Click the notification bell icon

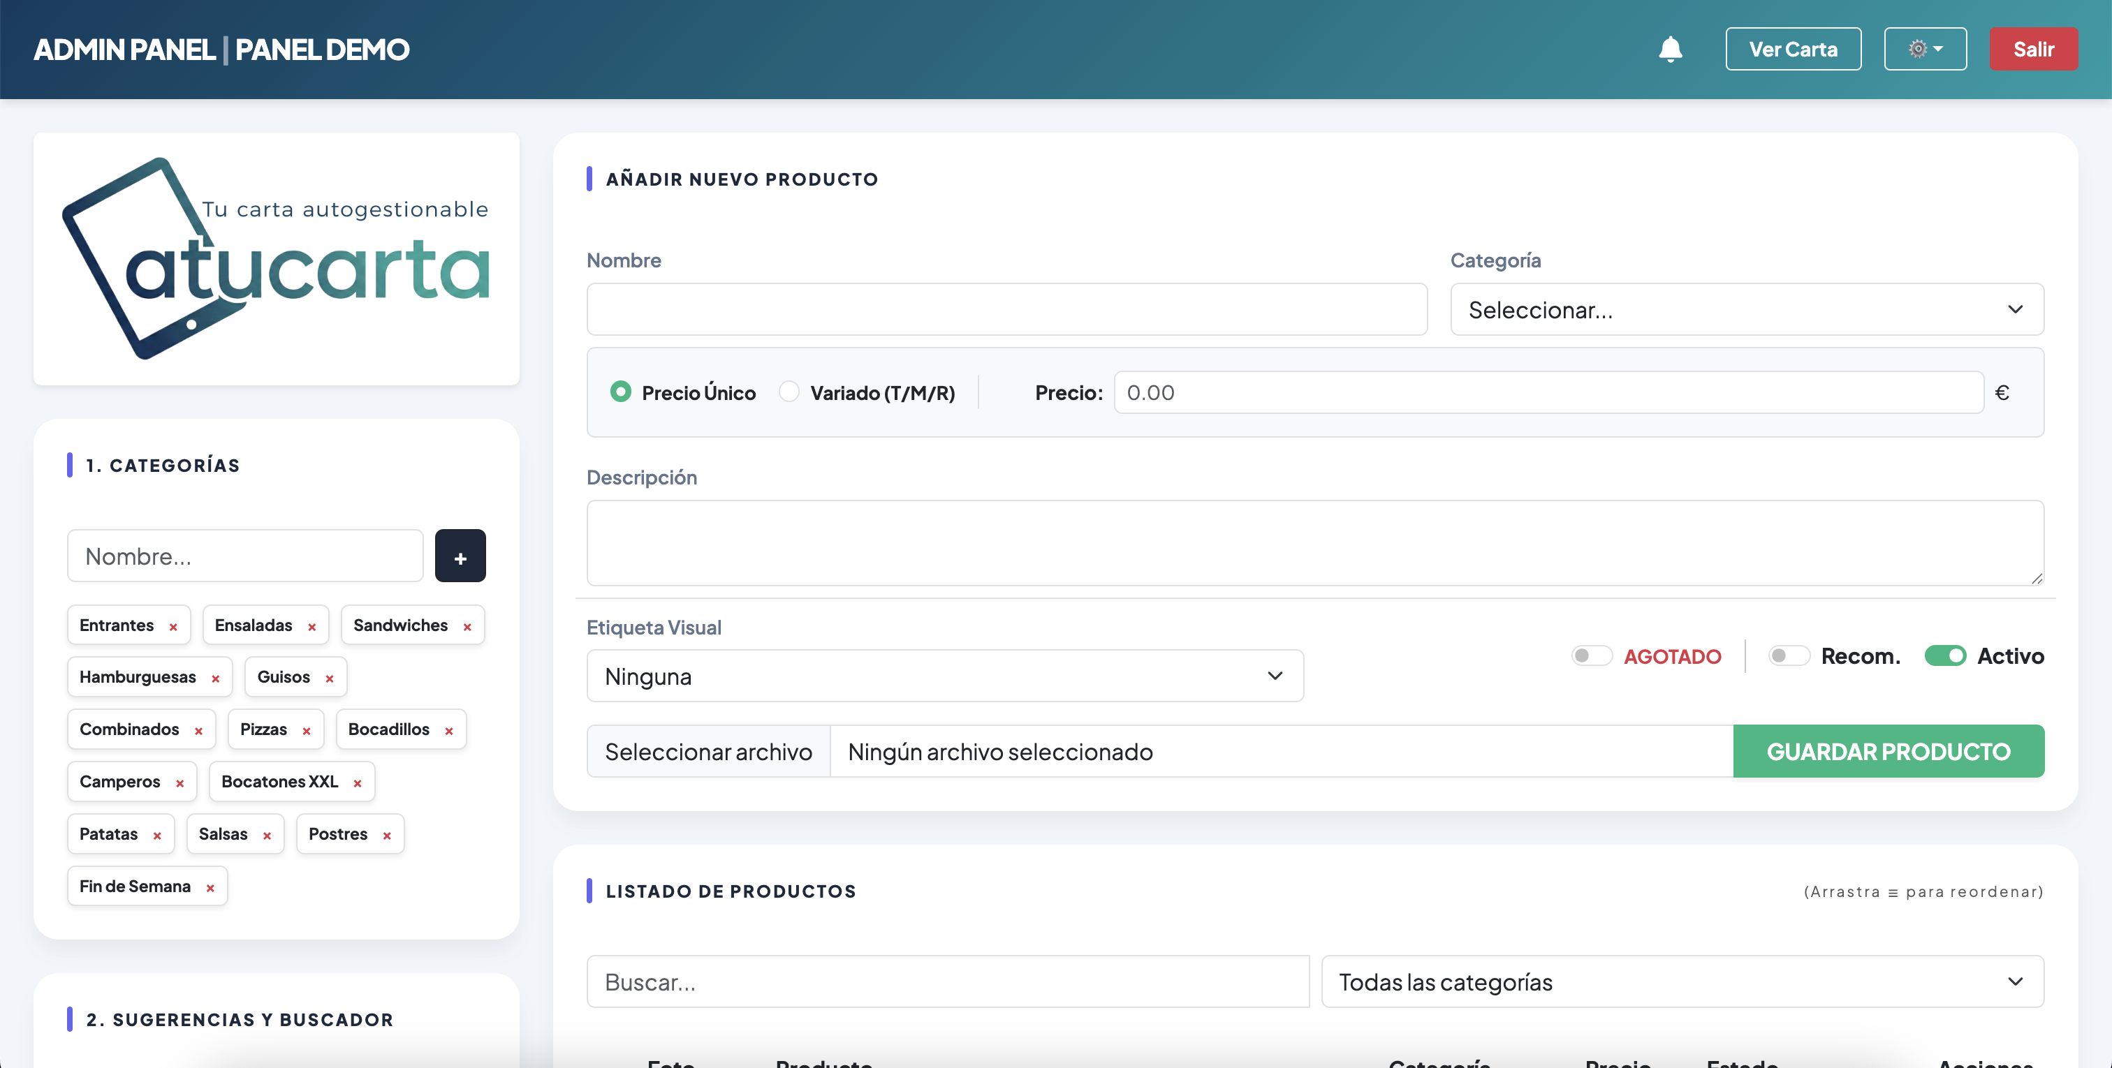tap(1670, 49)
